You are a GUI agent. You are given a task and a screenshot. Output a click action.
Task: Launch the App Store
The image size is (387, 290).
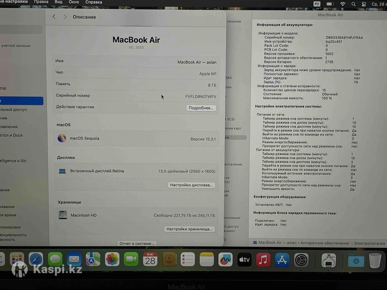(x=282, y=260)
